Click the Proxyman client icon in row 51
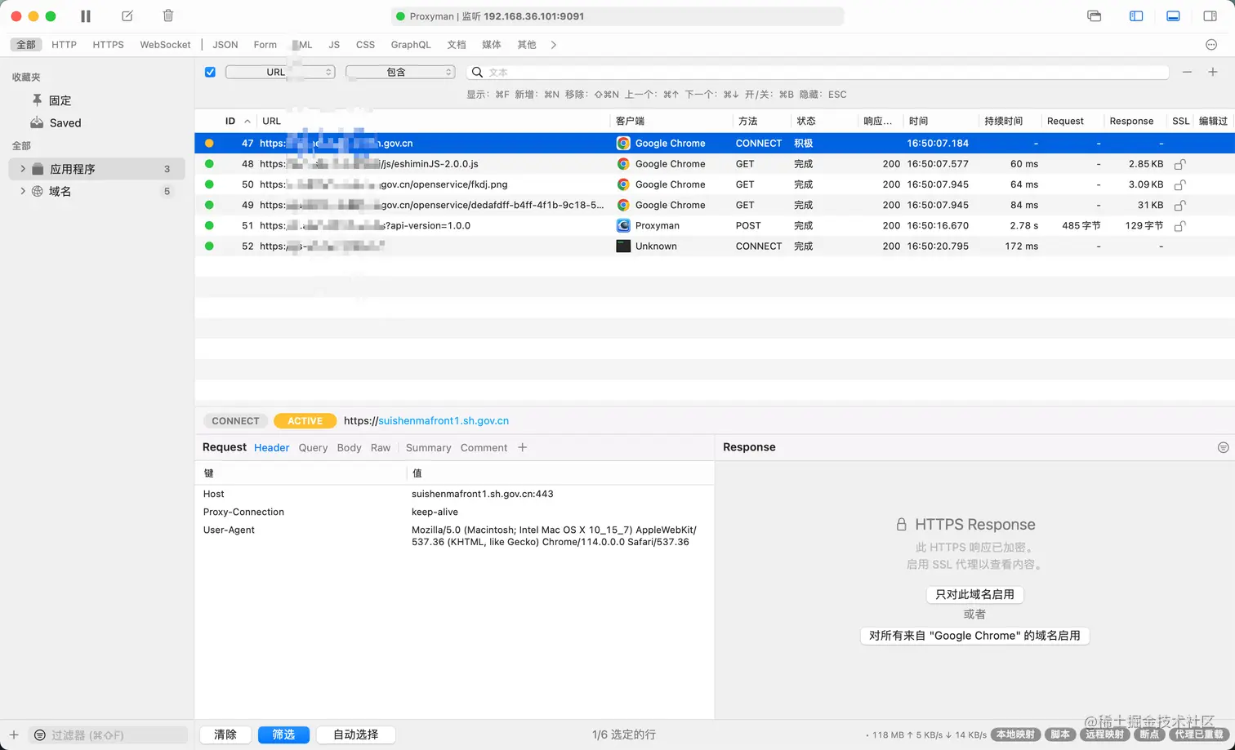This screenshot has width=1235, height=750. click(x=623, y=225)
